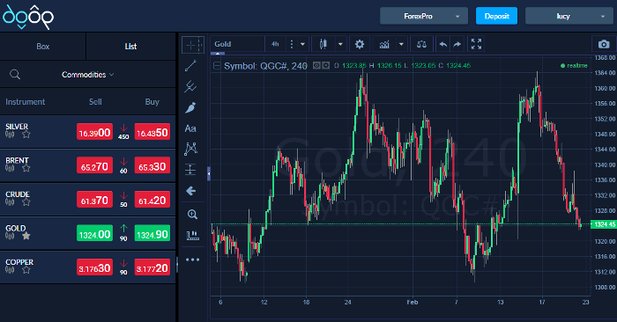The width and height of the screenshot is (617, 322).
Task: Toggle favorite star for SILVER
Action: point(26,135)
